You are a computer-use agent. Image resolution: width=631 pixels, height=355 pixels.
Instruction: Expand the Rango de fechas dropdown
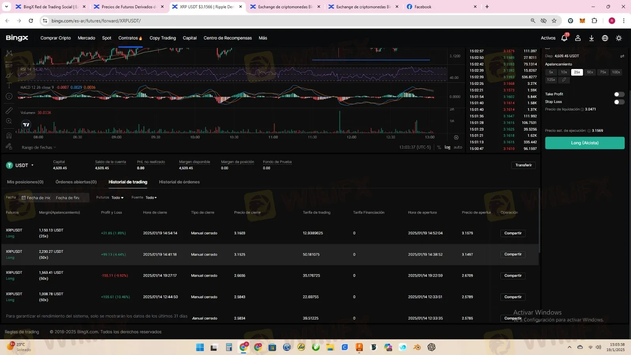click(39, 148)
